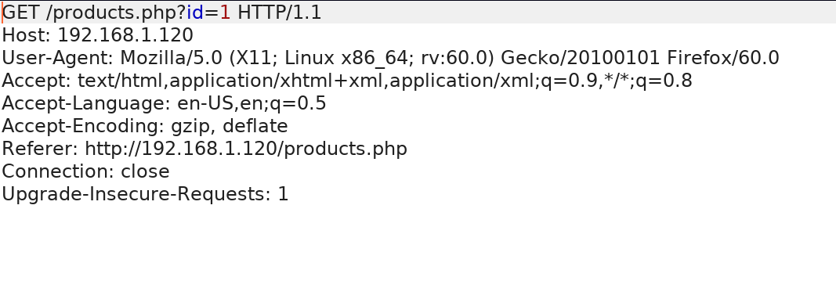This screenshot has width=836, height=288.
Task: Click the Host header value 192.168.1.120
Action: (x=125, y=35)
